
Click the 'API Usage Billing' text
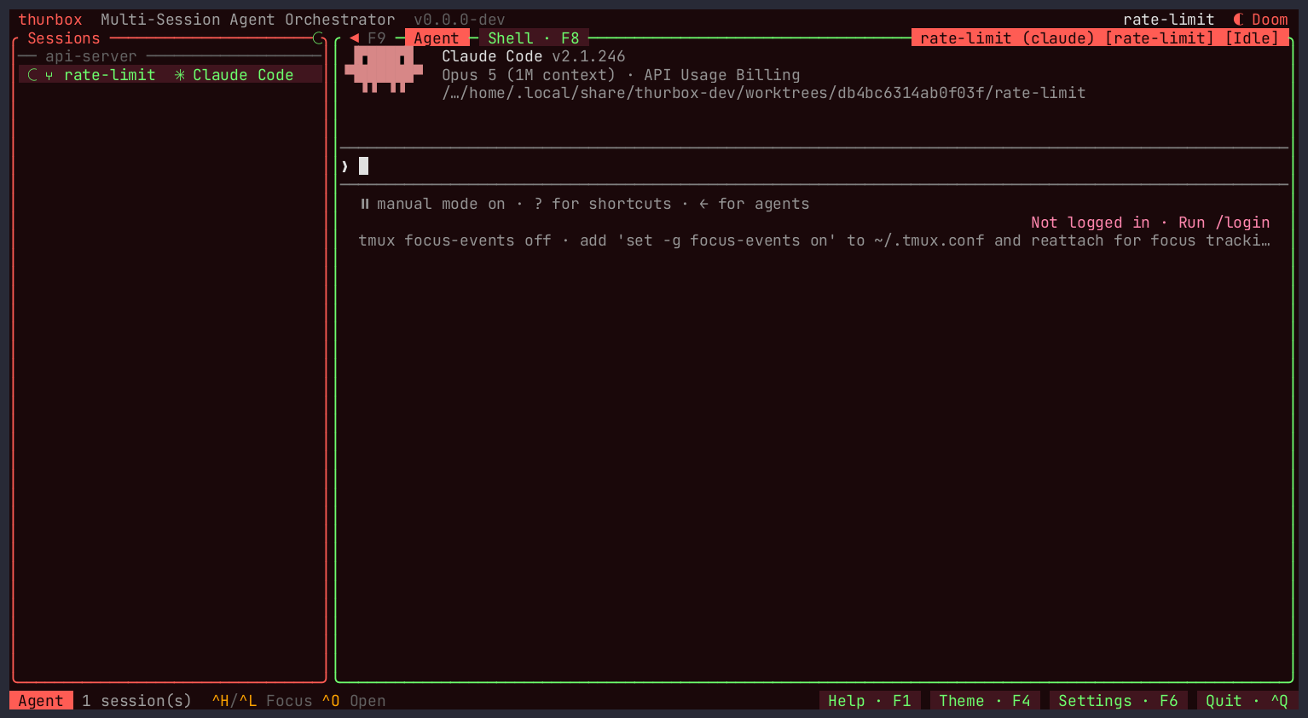tap(722, 75)
